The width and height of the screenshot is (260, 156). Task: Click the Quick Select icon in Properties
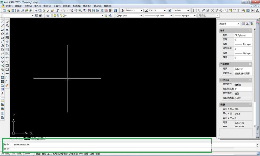click(x=252, y=24)
